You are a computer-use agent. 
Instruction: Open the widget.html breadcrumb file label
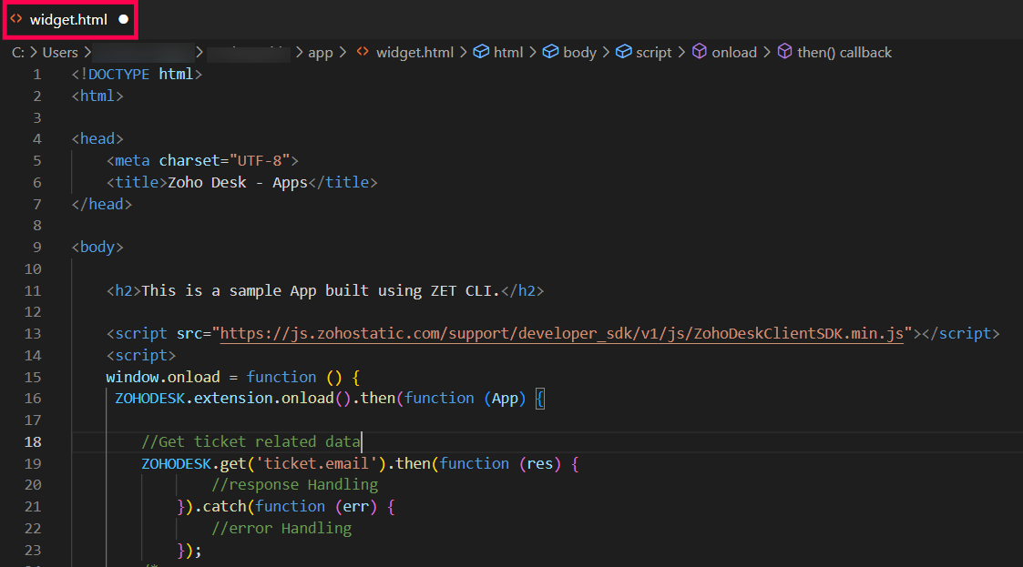(x=414, y=53)
